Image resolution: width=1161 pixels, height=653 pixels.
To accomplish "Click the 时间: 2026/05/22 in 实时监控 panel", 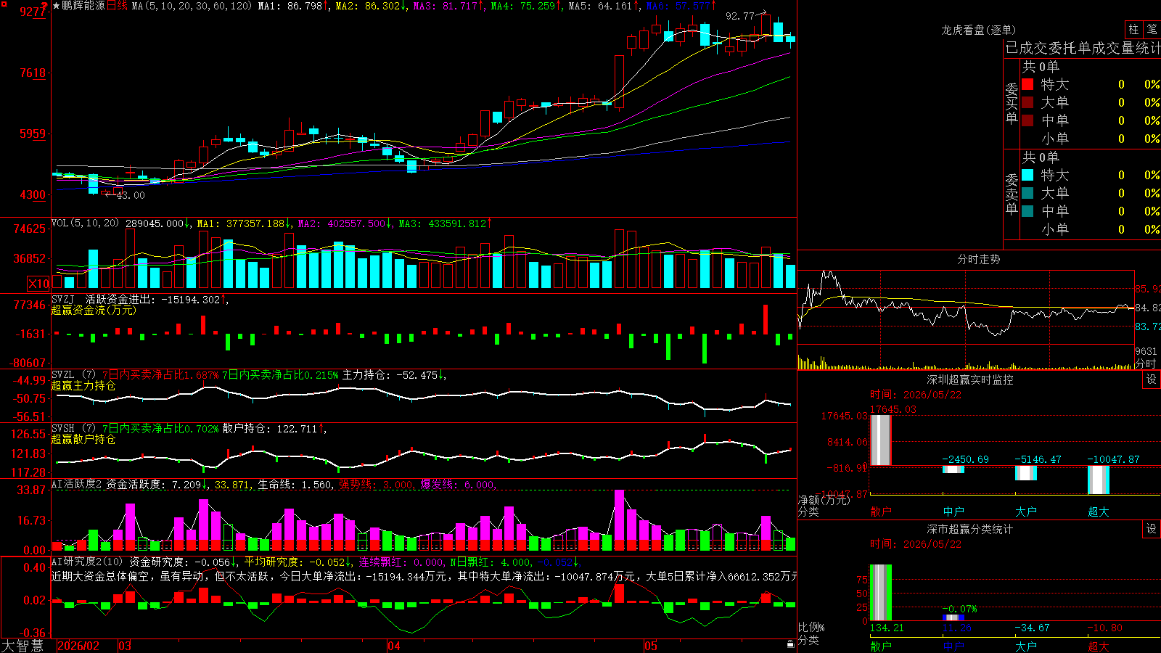I will 916,395.
